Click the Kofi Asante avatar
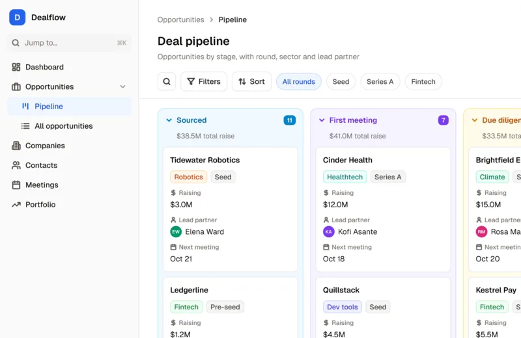This screenshot has width=521, height=338. click(x=329, y=231)
